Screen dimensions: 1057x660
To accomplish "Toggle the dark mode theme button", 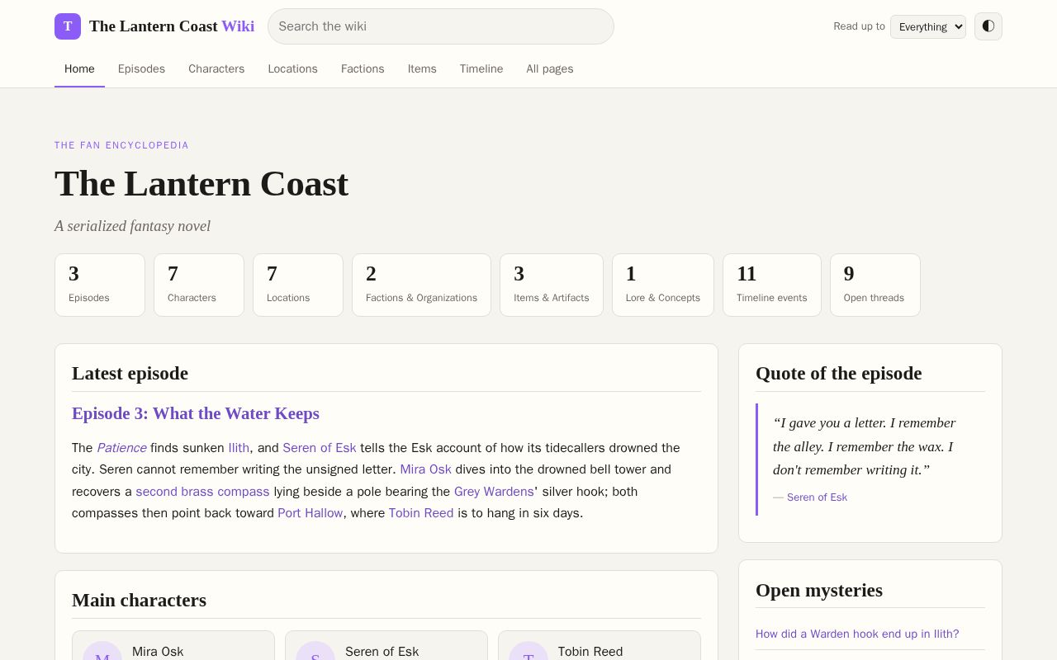I will click(988, 26).
